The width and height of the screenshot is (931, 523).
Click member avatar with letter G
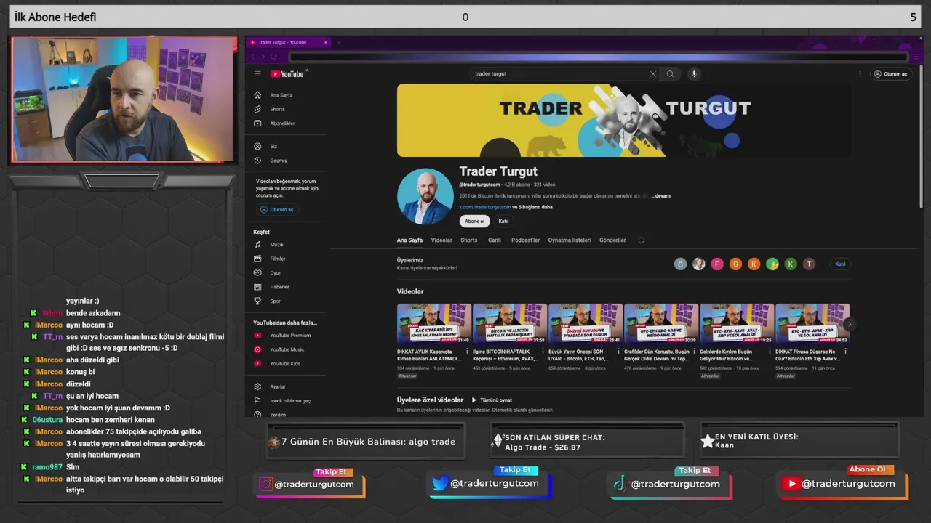click(735, 264)
